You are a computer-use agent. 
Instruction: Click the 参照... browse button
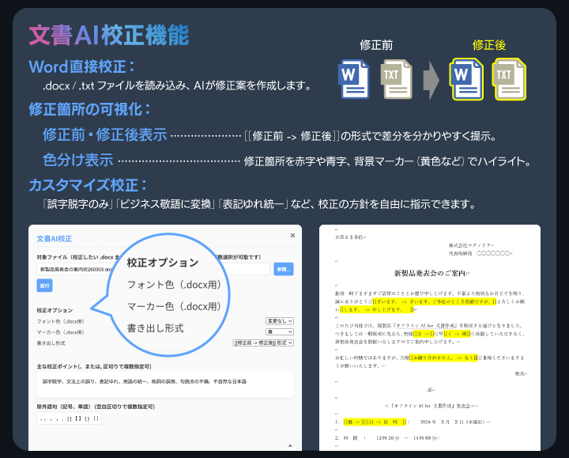(x=284, y=269)
